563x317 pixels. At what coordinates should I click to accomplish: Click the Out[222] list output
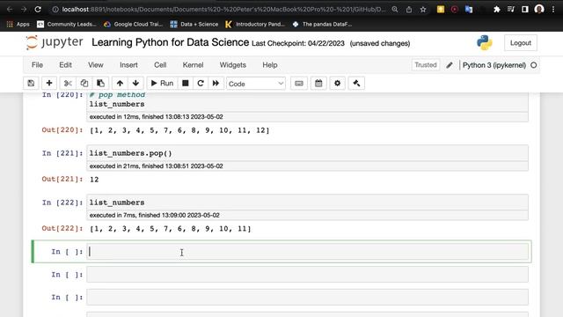coord(171,229)
